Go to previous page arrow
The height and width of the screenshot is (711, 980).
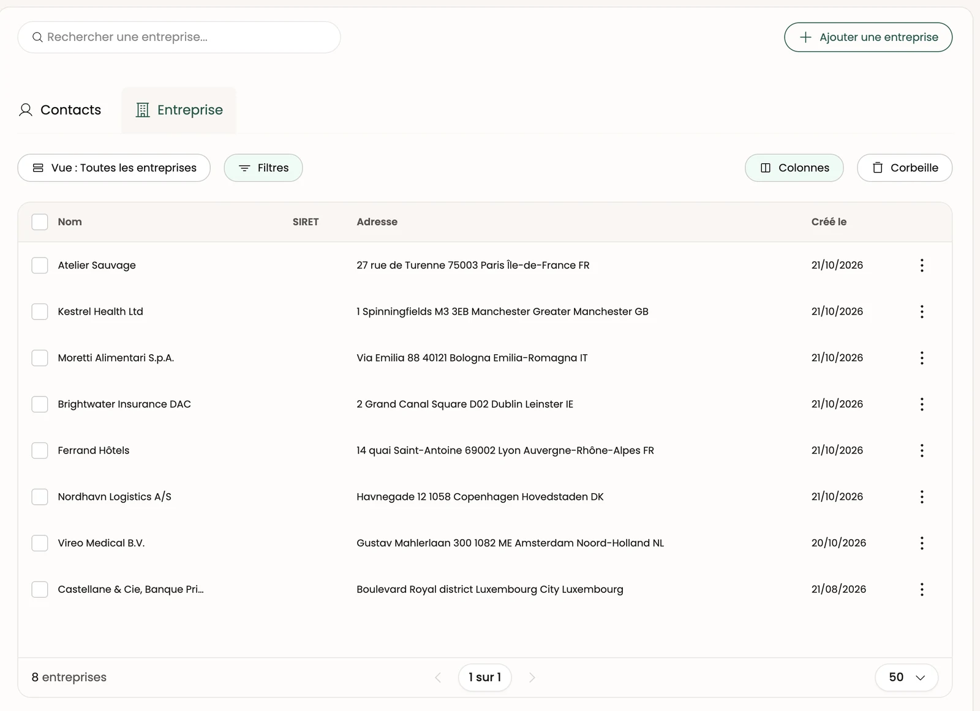pyautogui.click(x=438, y=677)
